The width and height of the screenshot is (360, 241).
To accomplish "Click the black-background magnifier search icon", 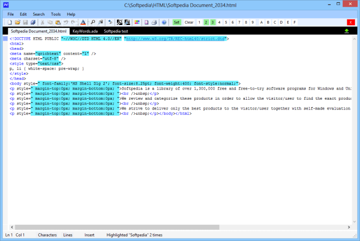I will tap(120, 22).
